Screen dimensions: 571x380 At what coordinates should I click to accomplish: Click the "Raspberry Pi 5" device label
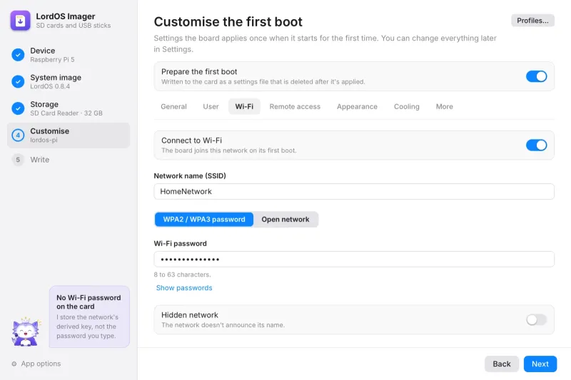[52, 60]
